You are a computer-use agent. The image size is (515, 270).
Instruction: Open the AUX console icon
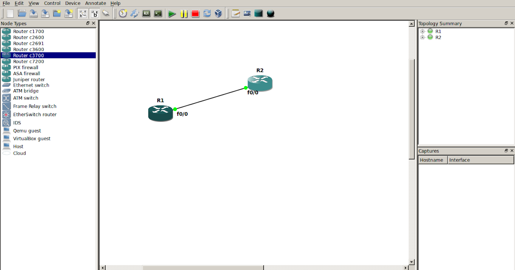[x=146, y=13]
